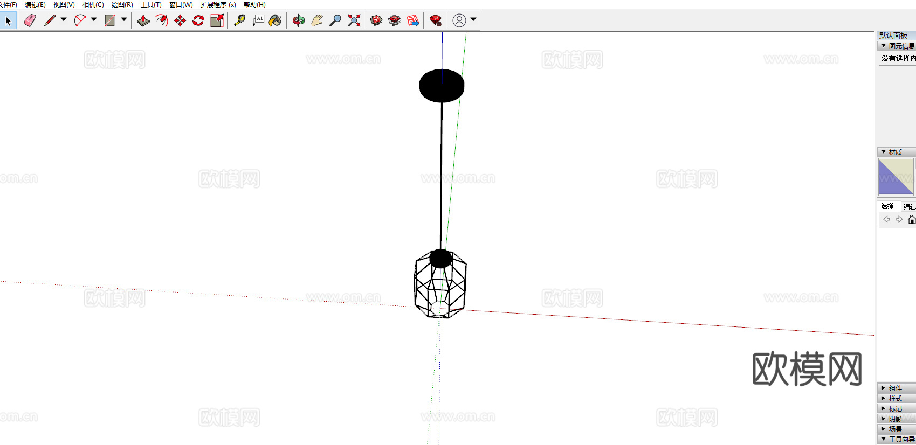Viewport: 916px width, 445px height.
Task: Open the Extension Manager ruby icon
Action: tap(436, 20)
